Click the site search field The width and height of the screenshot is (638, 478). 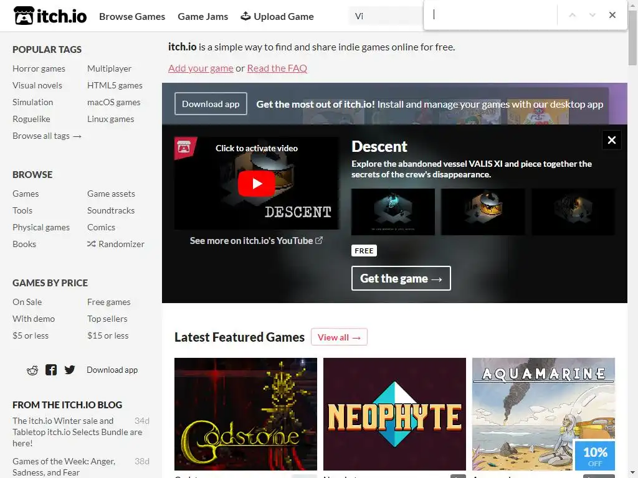tap(386, 16)
